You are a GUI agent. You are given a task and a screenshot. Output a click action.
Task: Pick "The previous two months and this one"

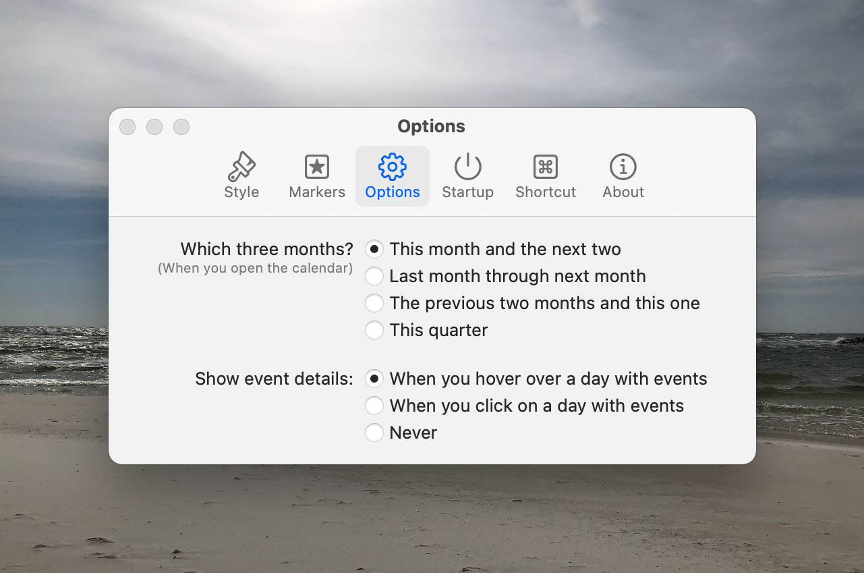(532, 303)
